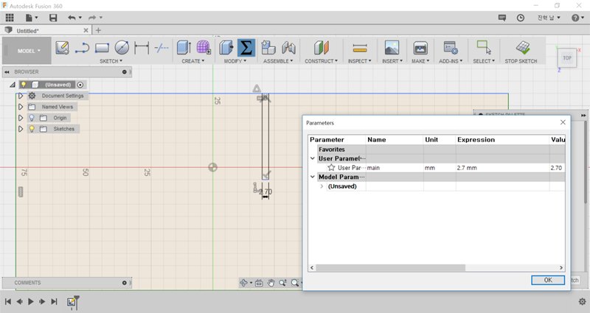Expand the Named Views tree node
This screenshot has height=313, width=590.
point(21,107)
